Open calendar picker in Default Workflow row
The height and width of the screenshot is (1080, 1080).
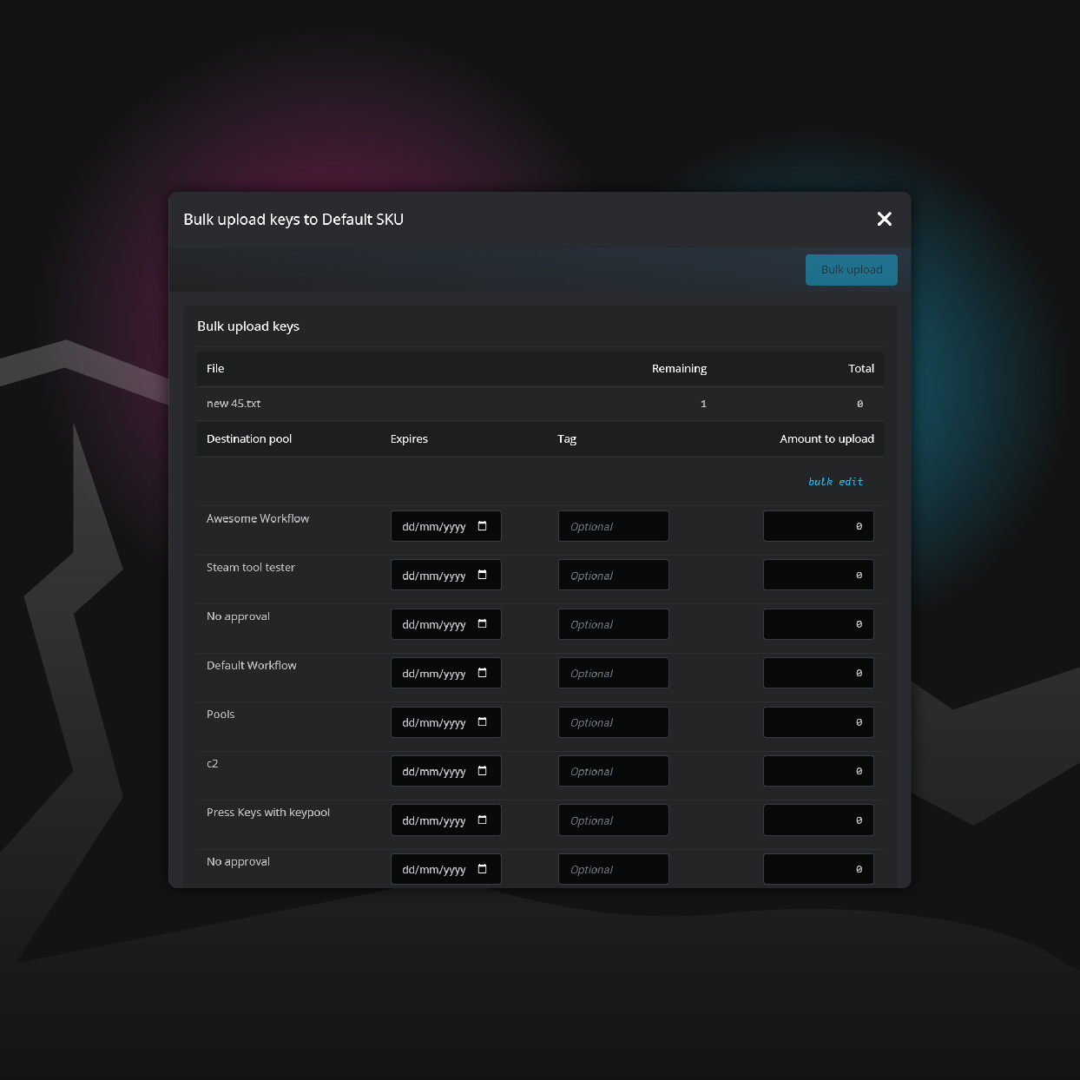tap(483, 673)
